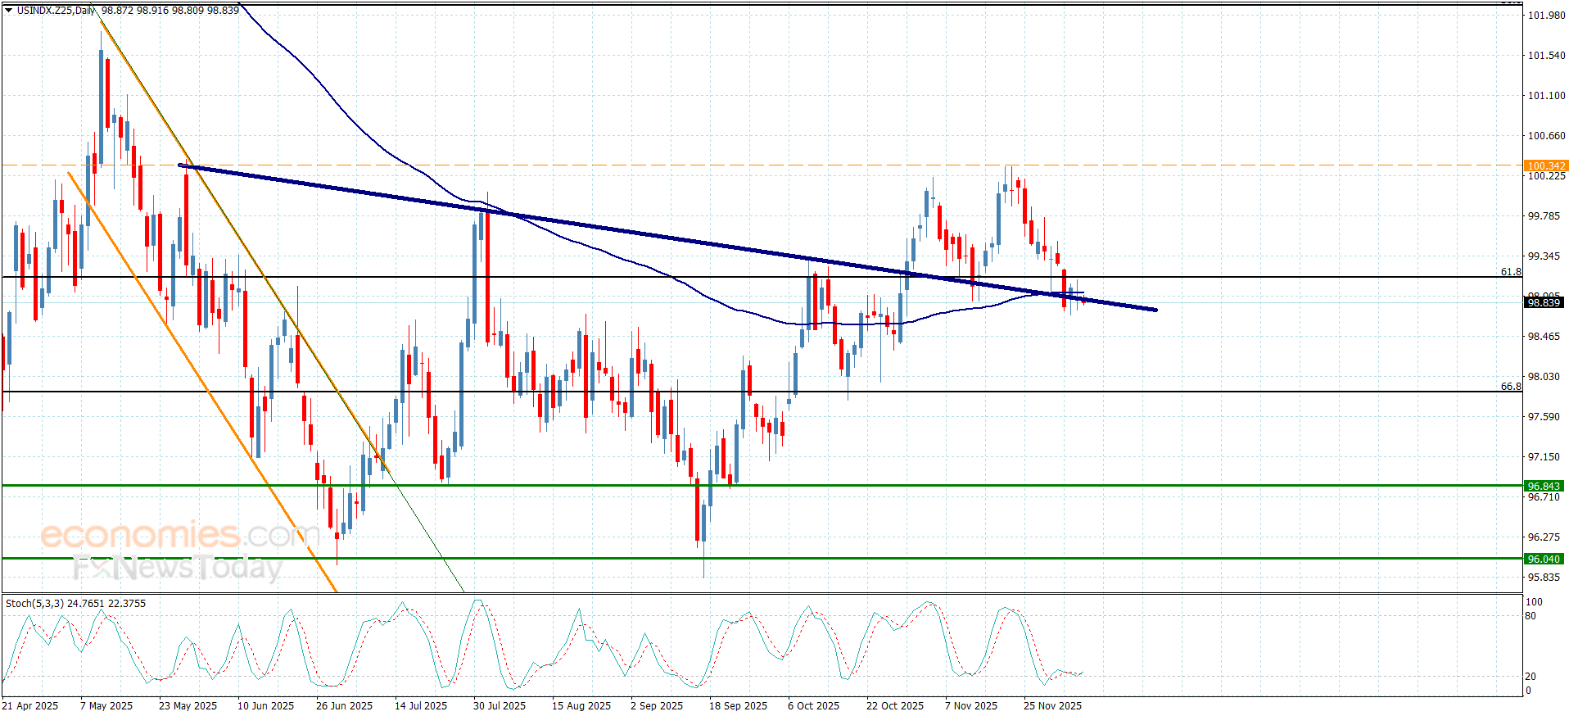Click the 66.8 Fibonacci level label
Image resolution: width=1569 pixels, height=716 pixels.
pyautogui.click(x=1510, y=387)
